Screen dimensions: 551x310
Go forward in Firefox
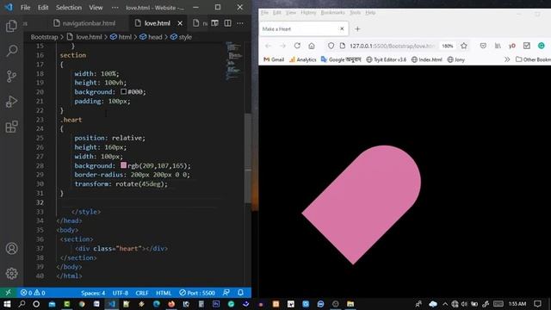pos(282,46)
